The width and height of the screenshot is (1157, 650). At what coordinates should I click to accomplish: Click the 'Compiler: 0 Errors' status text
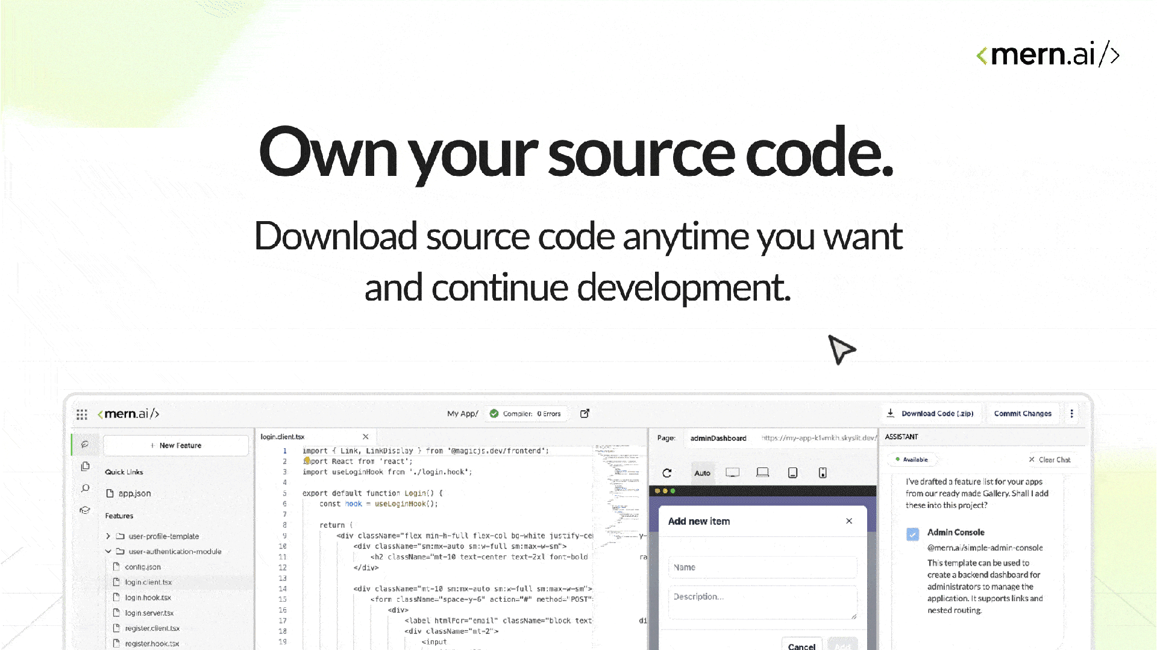tap(531, 414)
